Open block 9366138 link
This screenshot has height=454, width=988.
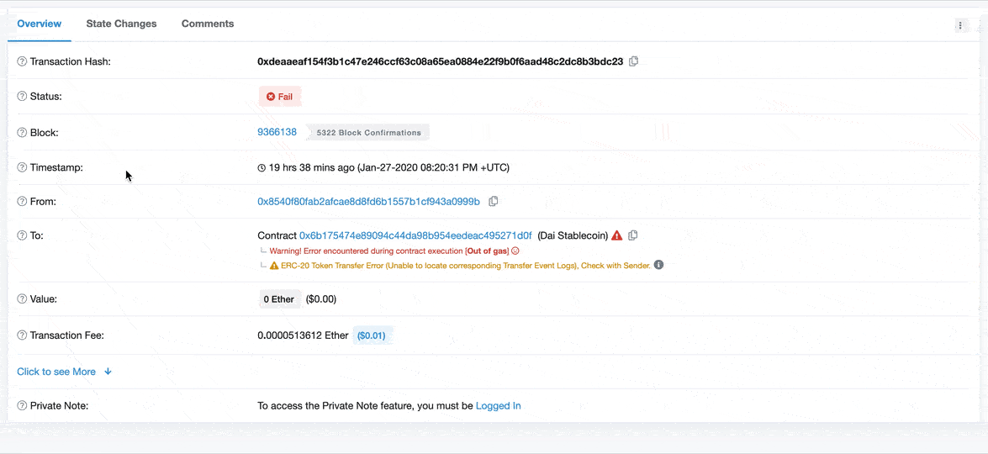(x=277, y=132)
